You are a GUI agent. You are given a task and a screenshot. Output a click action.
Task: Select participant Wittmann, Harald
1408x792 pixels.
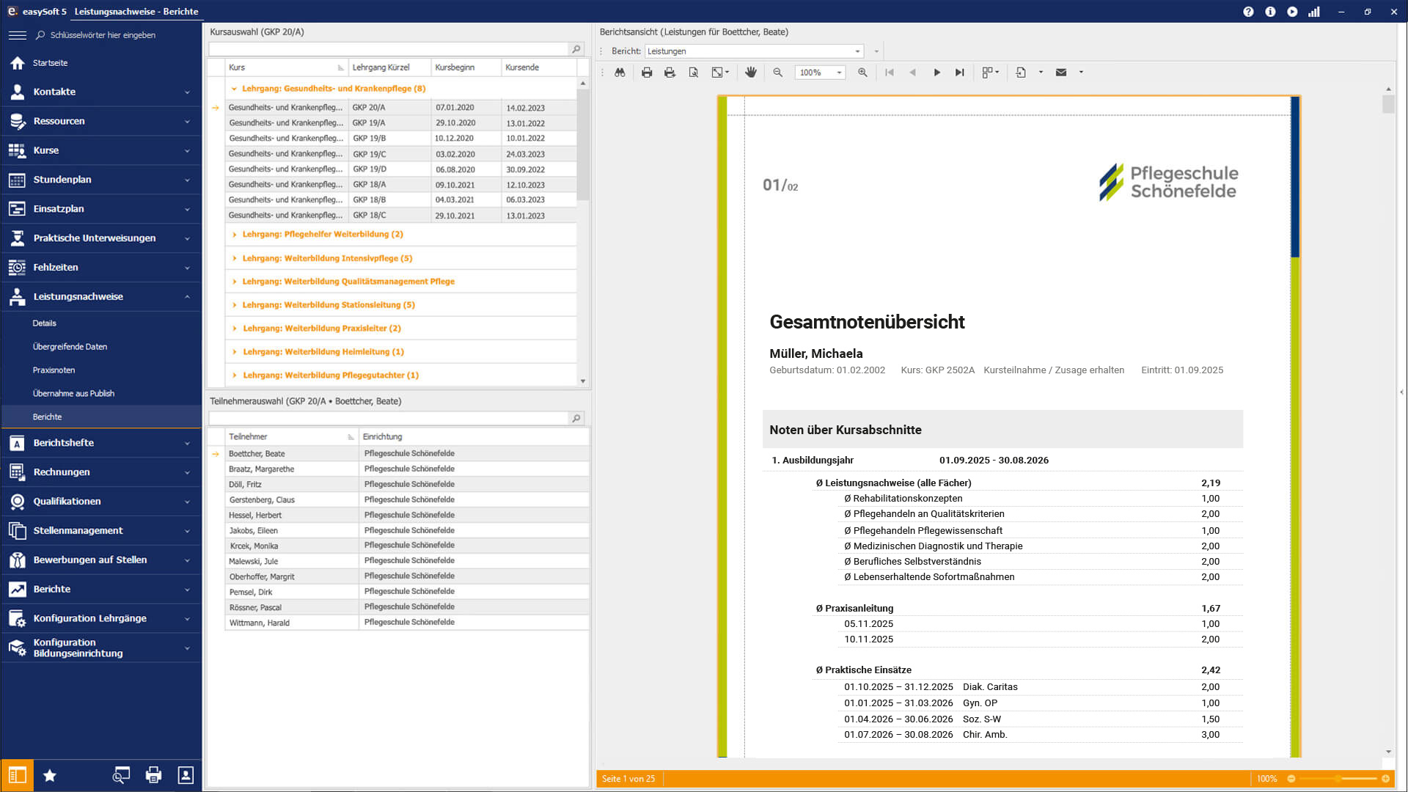click(407, 623)
